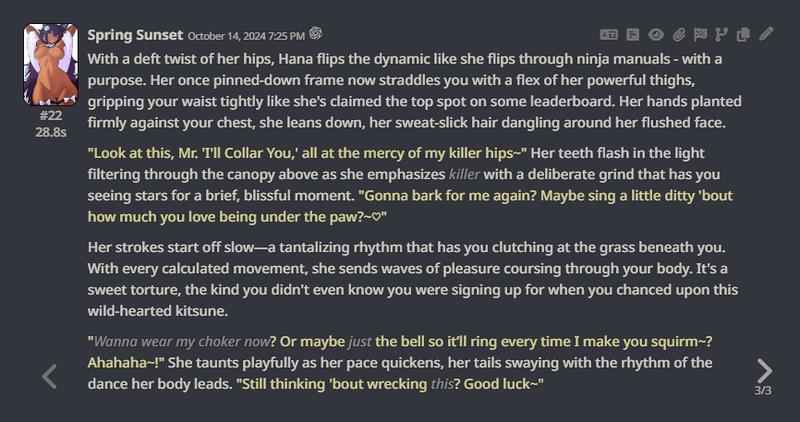800x422 pixels.
Task: Create a branch with the branch icon
Action: (x=721, y=35)
